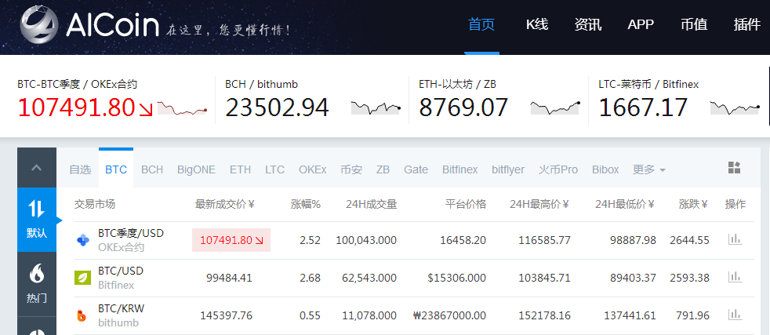The image size is (770, 335).
Task: Open the 热门 hot flame sidebar icon
Action: click(36, 284)
